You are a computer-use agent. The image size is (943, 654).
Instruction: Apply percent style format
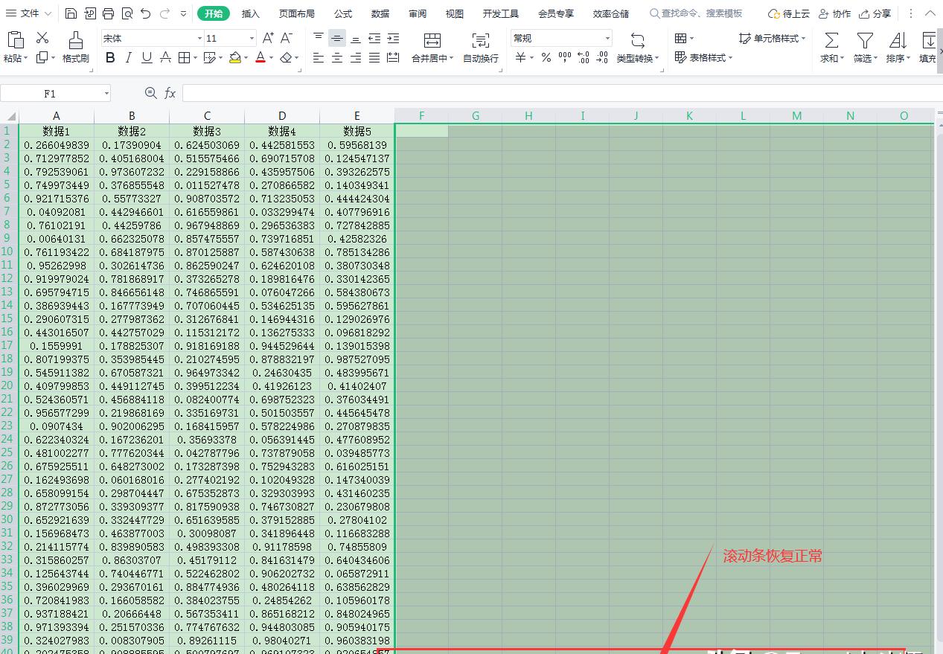[546, 57]
